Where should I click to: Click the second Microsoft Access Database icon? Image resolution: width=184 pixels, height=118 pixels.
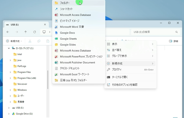coord(56,51)
